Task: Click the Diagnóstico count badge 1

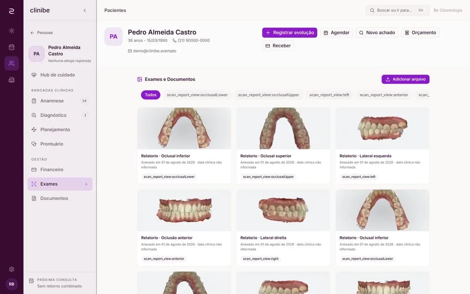Action: click(x=85, y=115)
